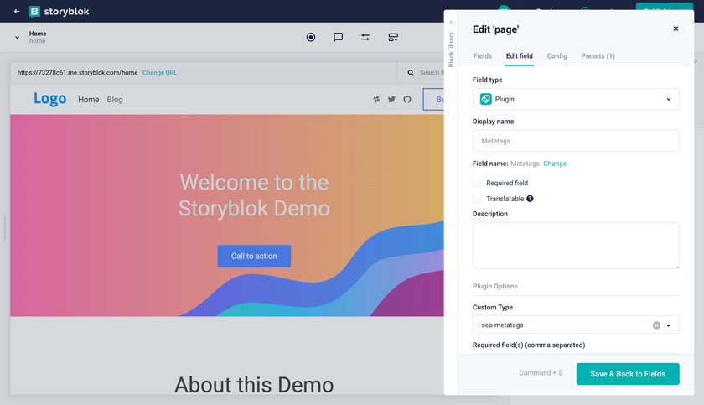This screenshot has width=704, height=405.
Task: Select the Edit field tab
Action: point(520,55)
